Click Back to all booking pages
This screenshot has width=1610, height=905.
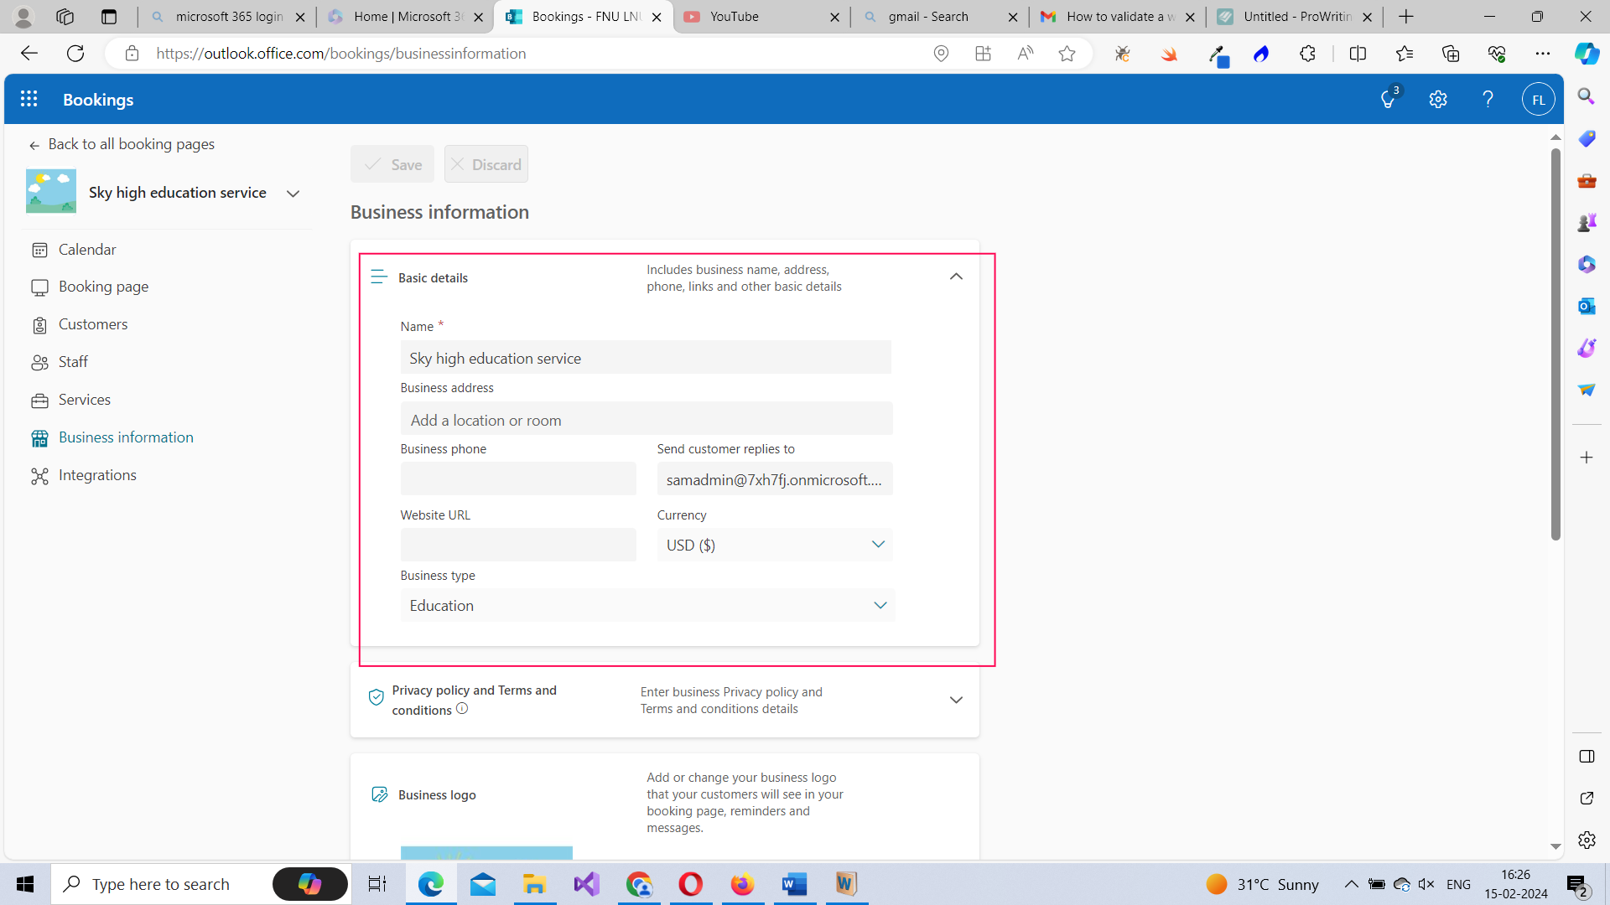131,143
